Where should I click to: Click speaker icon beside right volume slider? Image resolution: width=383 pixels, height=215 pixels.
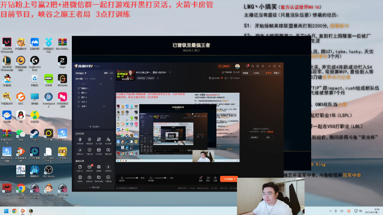pyautogui.click(x=151, y=178)
